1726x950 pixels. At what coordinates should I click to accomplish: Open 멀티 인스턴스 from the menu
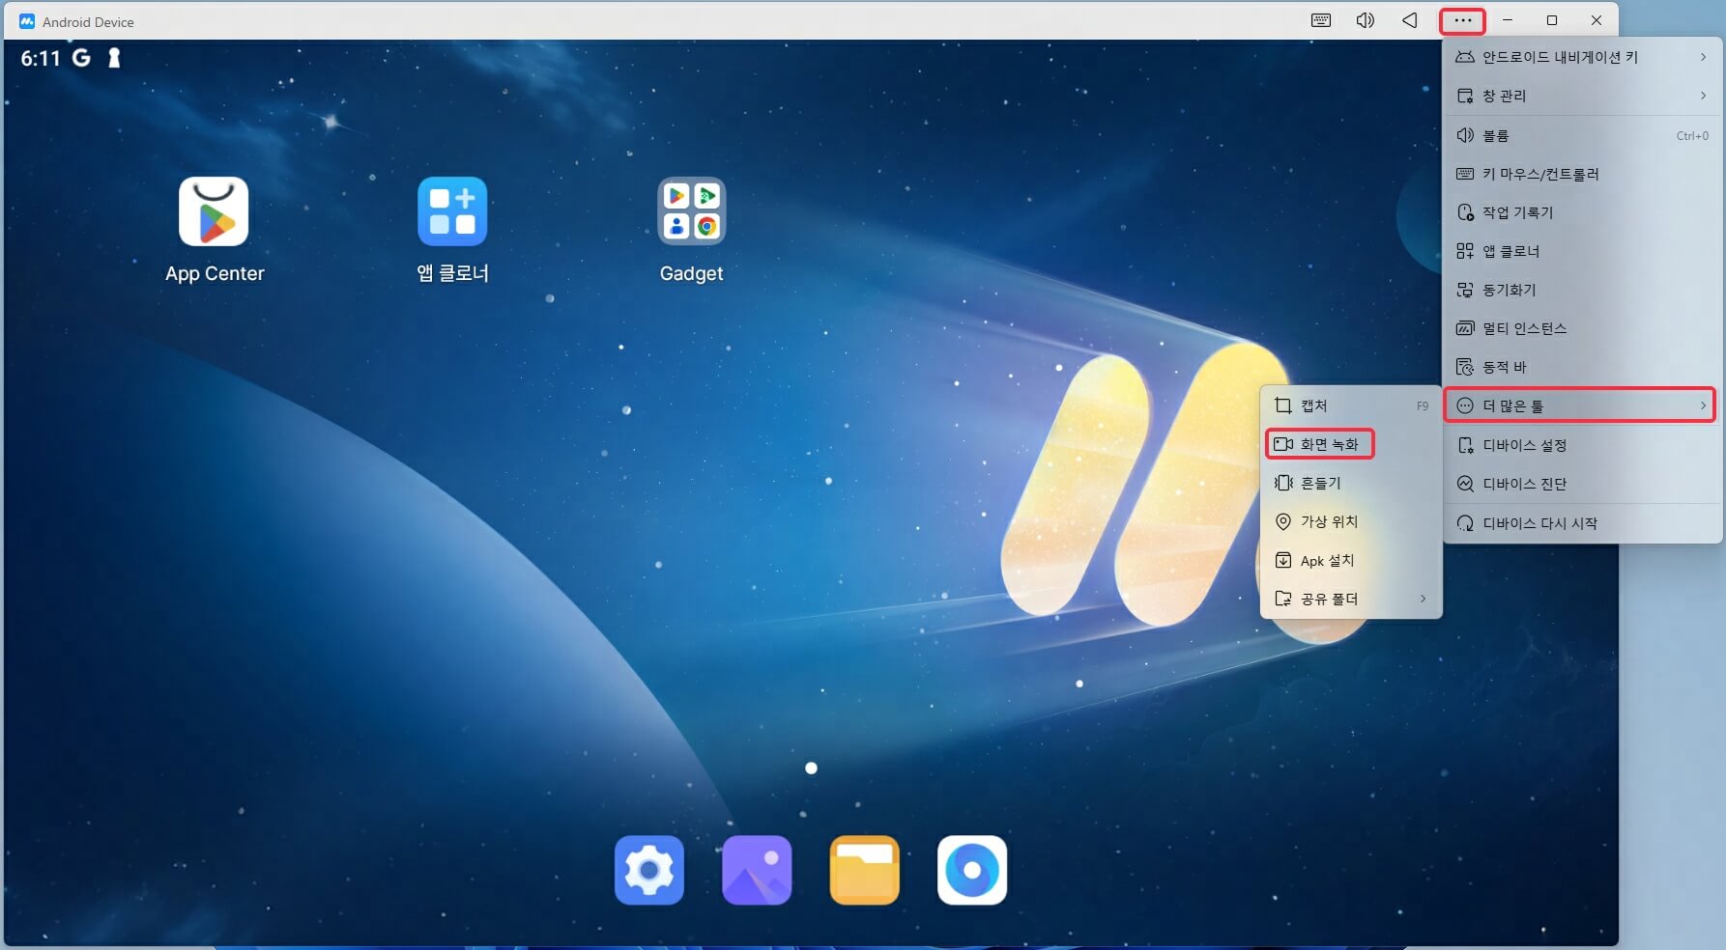click(1582, 328)
